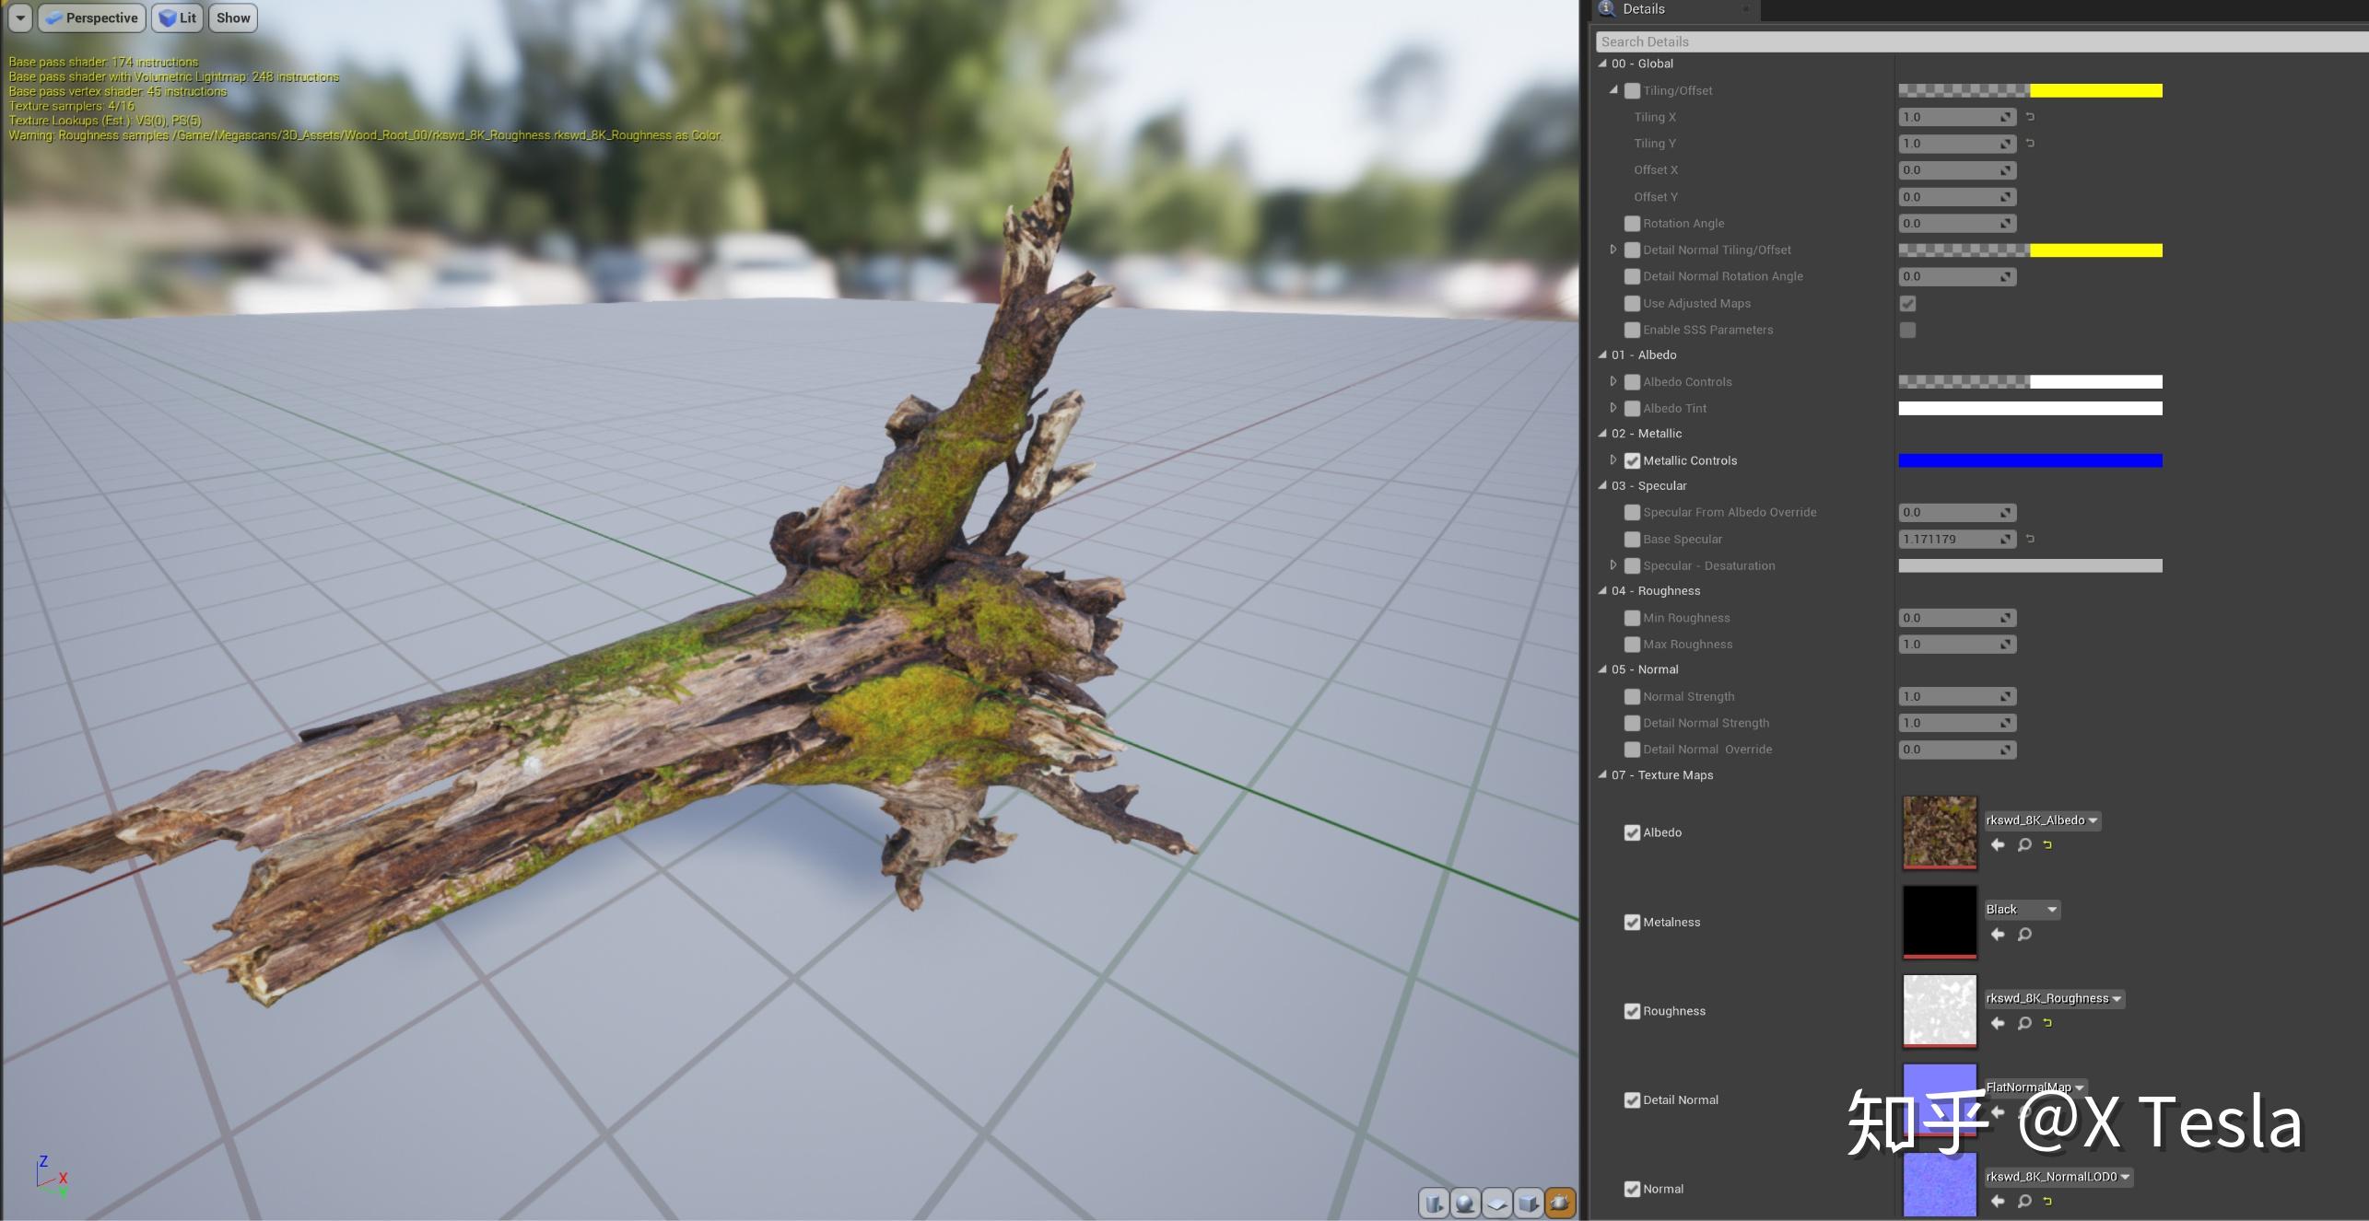This screenshot has width=2369, height=1221.
Task: Select the sphere preview mesh icon
Action: (1465, 1203)
